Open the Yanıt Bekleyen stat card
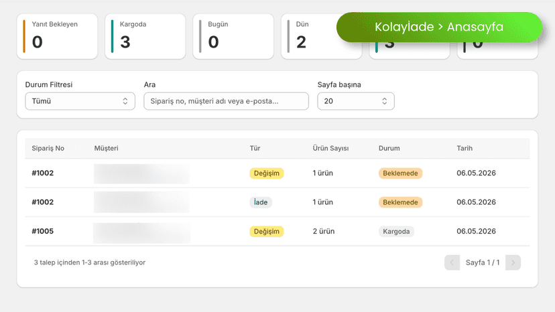The height and width of the screenshot is (312, 555). (57, 36)
